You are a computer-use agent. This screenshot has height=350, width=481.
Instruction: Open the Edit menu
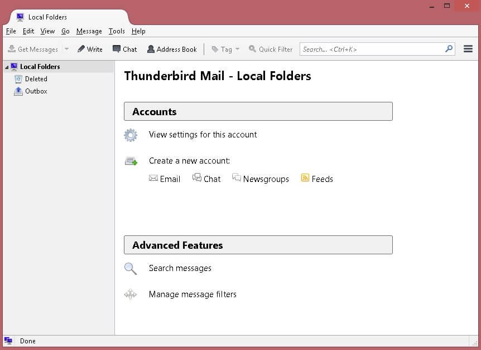(28, 31)
